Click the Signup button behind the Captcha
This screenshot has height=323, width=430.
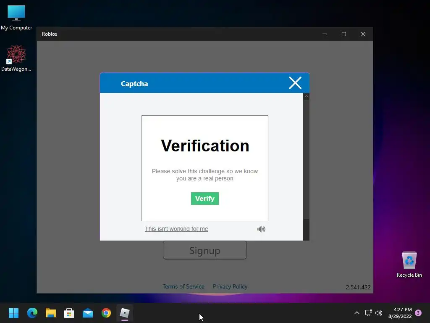205,250
